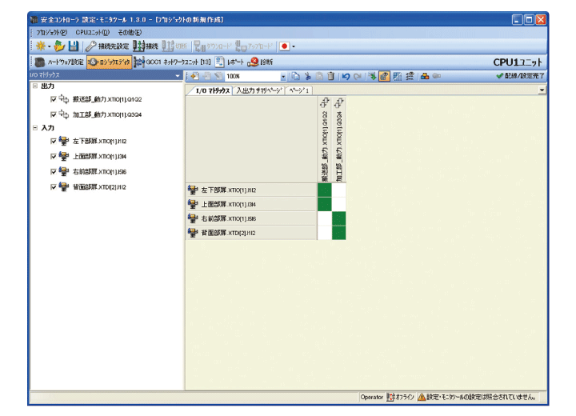Open the ハードウェア設定 hardware settings view
This screenshot has width=576, height=416.
click(x=58, y=62)
